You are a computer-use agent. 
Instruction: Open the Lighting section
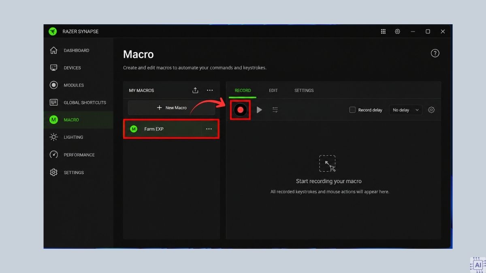[x=78, y=137]
